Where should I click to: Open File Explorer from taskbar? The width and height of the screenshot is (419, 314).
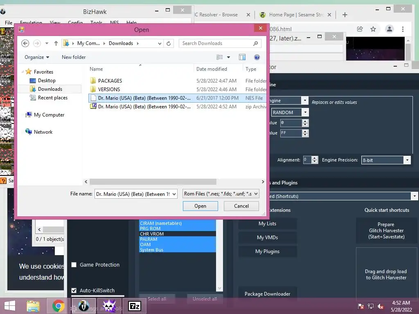click(x=33, y=306)
